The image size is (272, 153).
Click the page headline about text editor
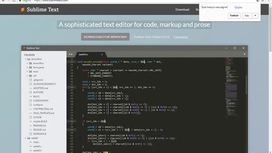(x=134, y=25)
